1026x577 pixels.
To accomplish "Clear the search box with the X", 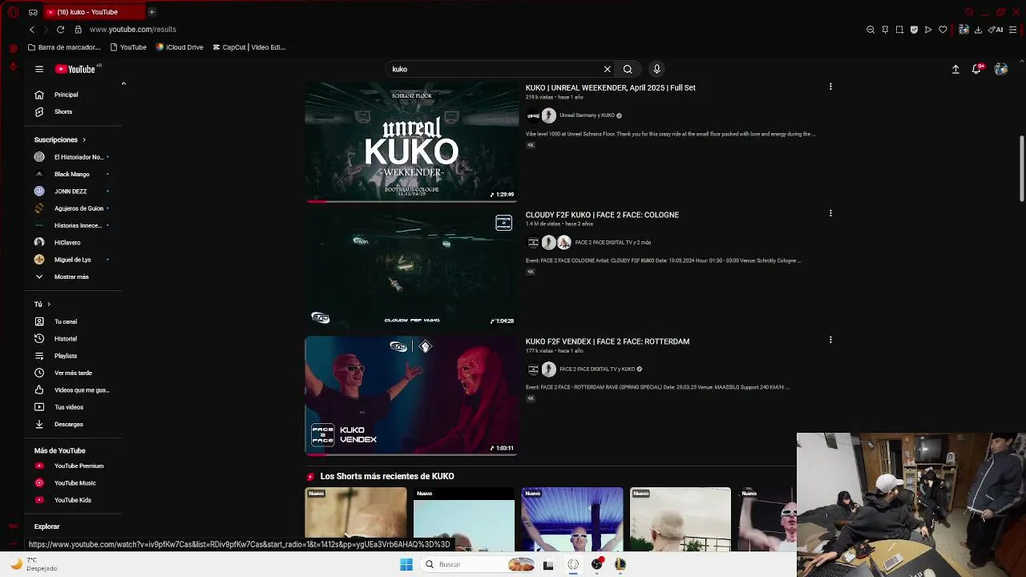I will [607, 69].
